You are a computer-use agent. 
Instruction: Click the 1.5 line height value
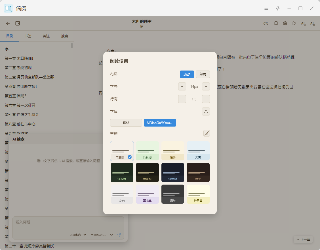194,99
